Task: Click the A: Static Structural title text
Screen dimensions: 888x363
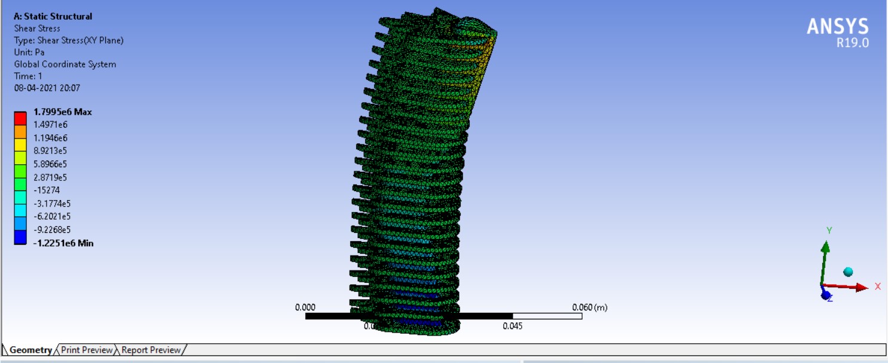Action: 53,17
